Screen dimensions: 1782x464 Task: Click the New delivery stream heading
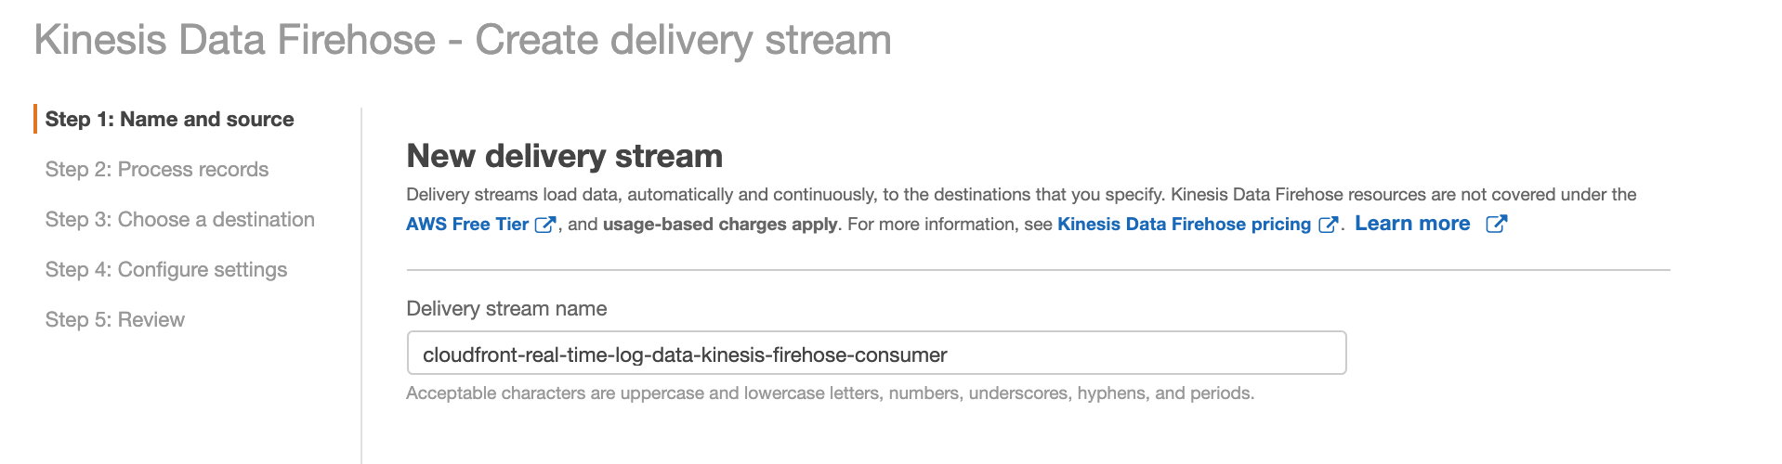tap(564, 156)
